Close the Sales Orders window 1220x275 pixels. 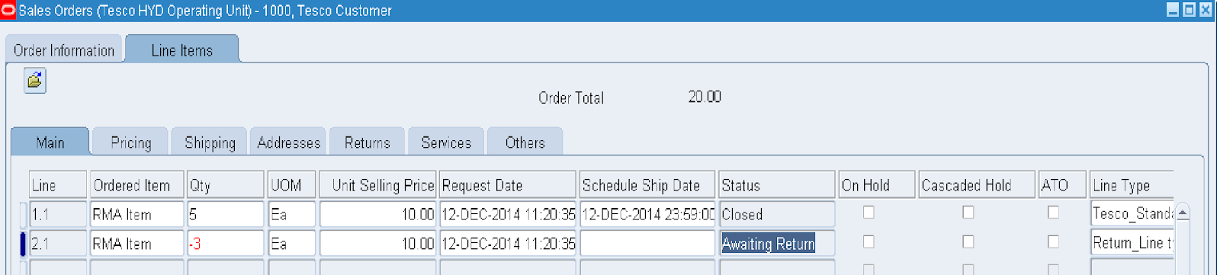(x=1206, y=10)
